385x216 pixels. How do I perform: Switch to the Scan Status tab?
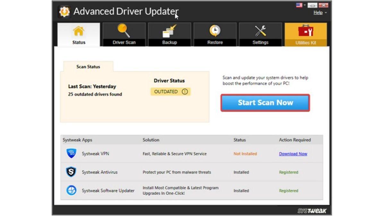point(88,67)
